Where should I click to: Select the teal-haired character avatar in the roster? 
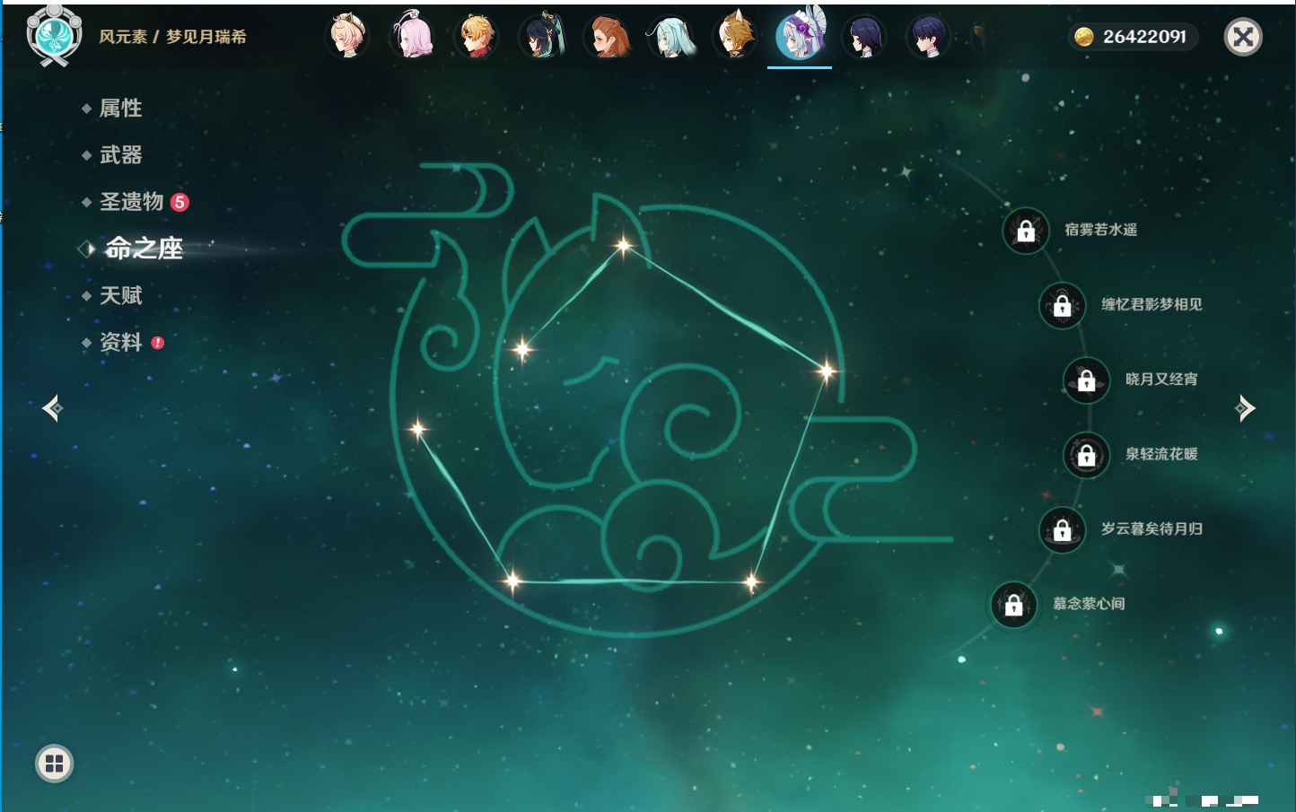tap(670, 37)
